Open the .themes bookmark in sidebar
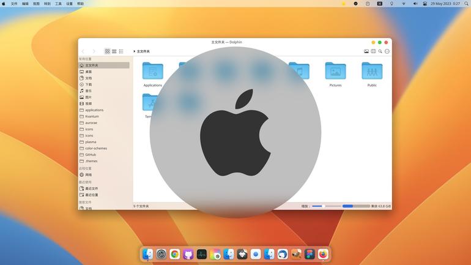The image size is (471, 265). pyautogui.click(x=104, y=161)
